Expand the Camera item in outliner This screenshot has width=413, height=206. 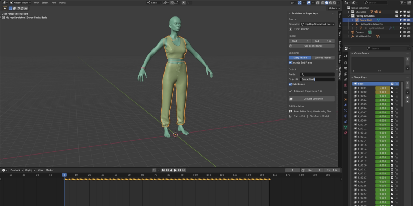(x=349, y=32)
